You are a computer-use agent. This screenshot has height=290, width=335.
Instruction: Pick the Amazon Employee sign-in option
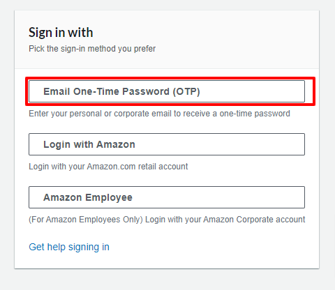pyautogui.click(x=167, y=197)
